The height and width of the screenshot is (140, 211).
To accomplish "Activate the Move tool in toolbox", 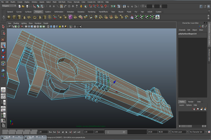I will point(3,45).
